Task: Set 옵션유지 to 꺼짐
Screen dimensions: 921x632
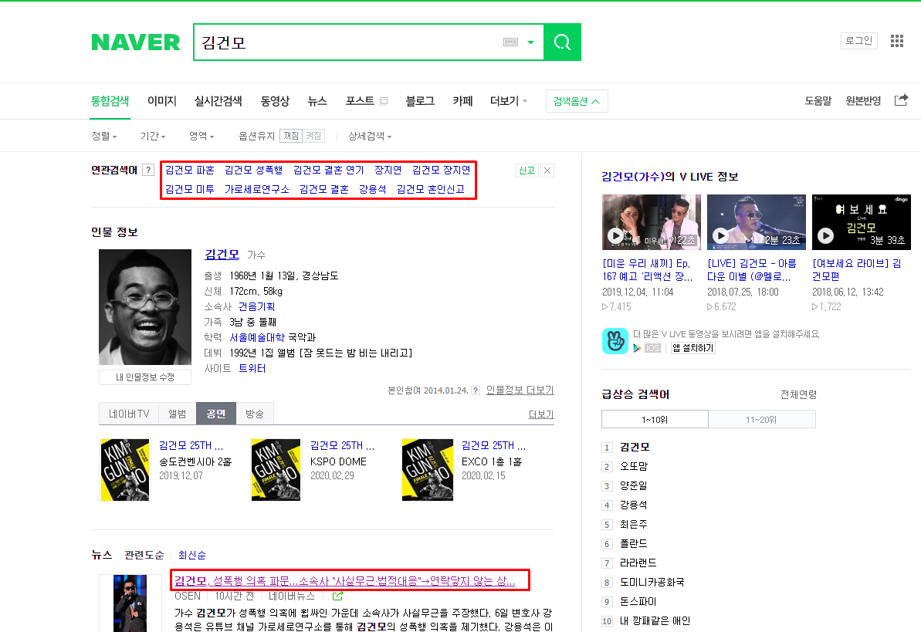Action: tap(291, 136)
